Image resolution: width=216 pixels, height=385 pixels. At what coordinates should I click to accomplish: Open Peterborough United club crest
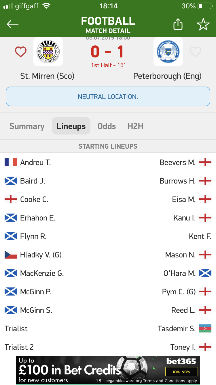pyautogui.click(x=168, y=52)
